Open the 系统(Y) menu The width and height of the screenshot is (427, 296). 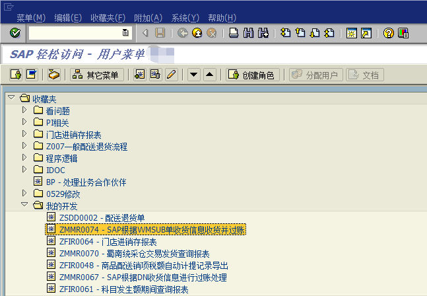[x=185, y=18]
